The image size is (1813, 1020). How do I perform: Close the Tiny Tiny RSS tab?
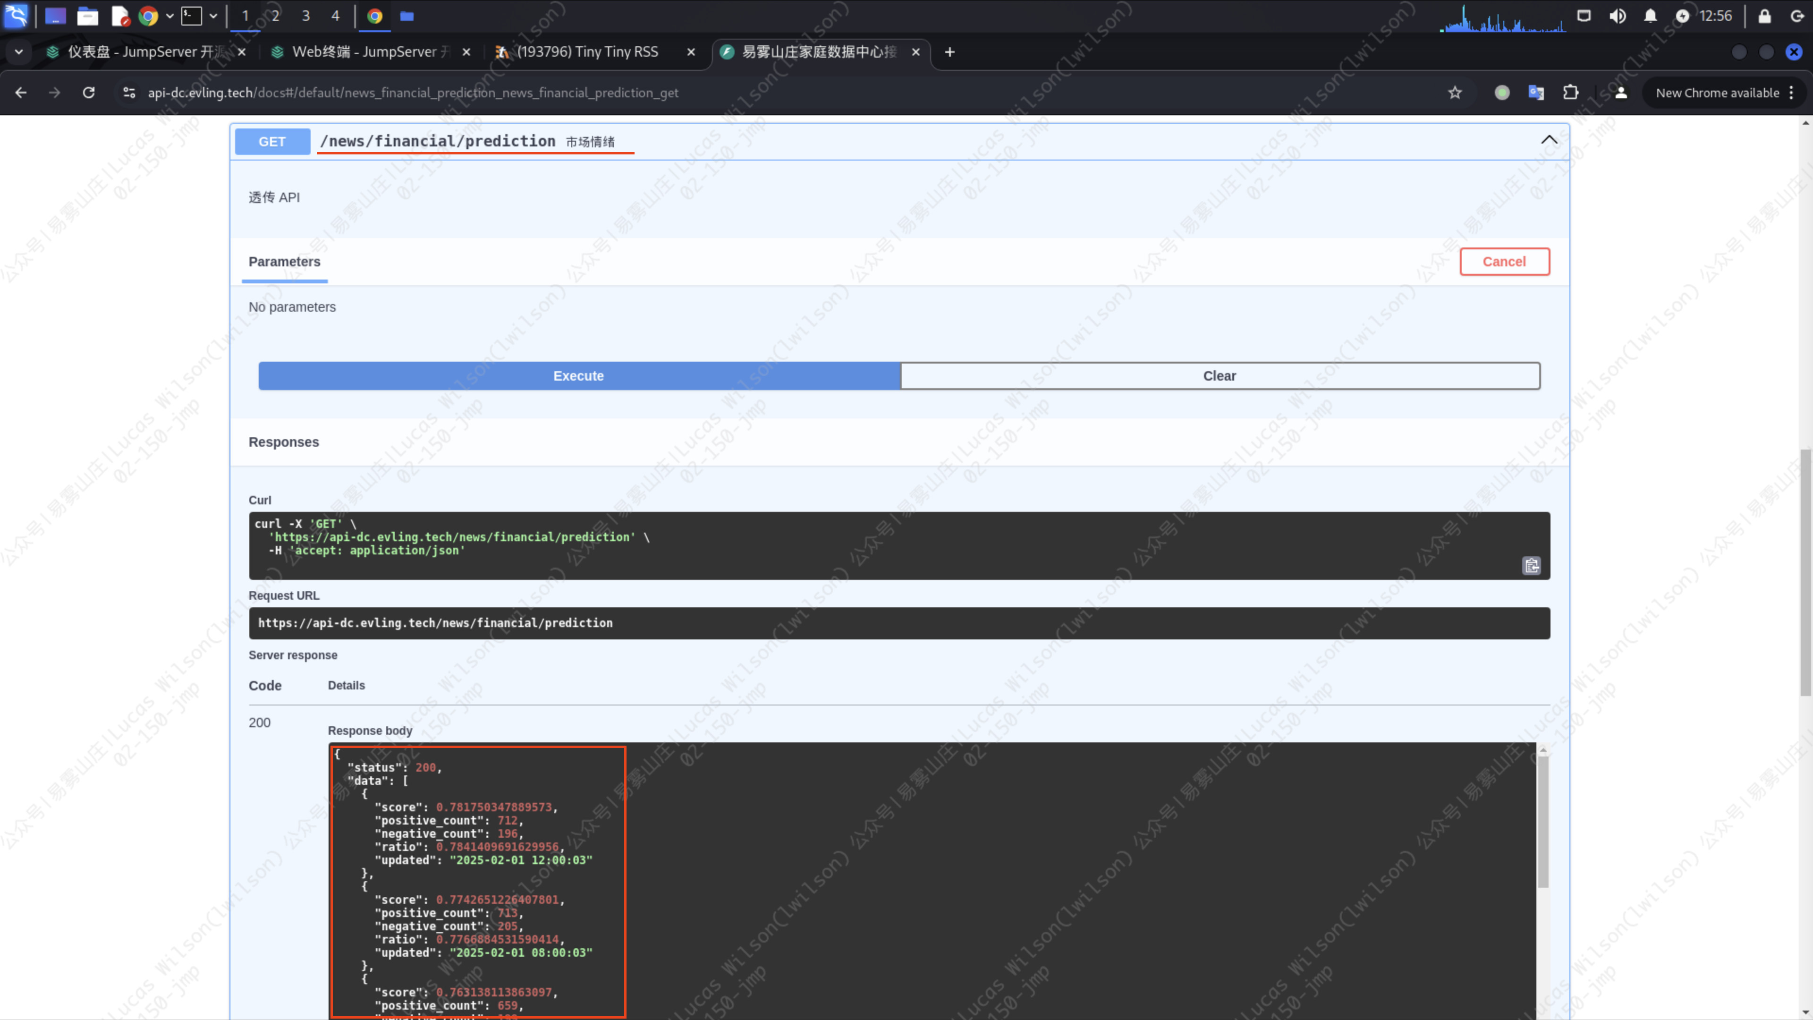pos(691,52)
